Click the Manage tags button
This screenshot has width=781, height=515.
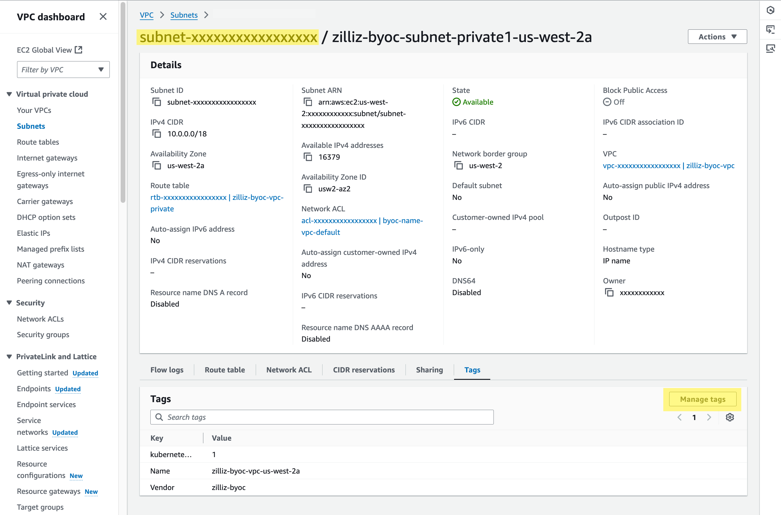pyautogui.click(x=702, y=399)
